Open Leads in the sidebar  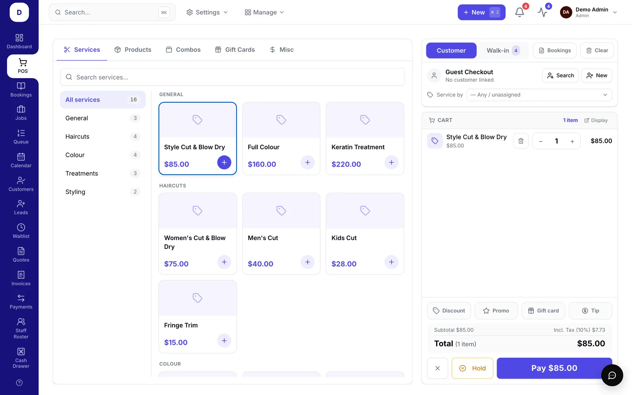pos(21,207)
